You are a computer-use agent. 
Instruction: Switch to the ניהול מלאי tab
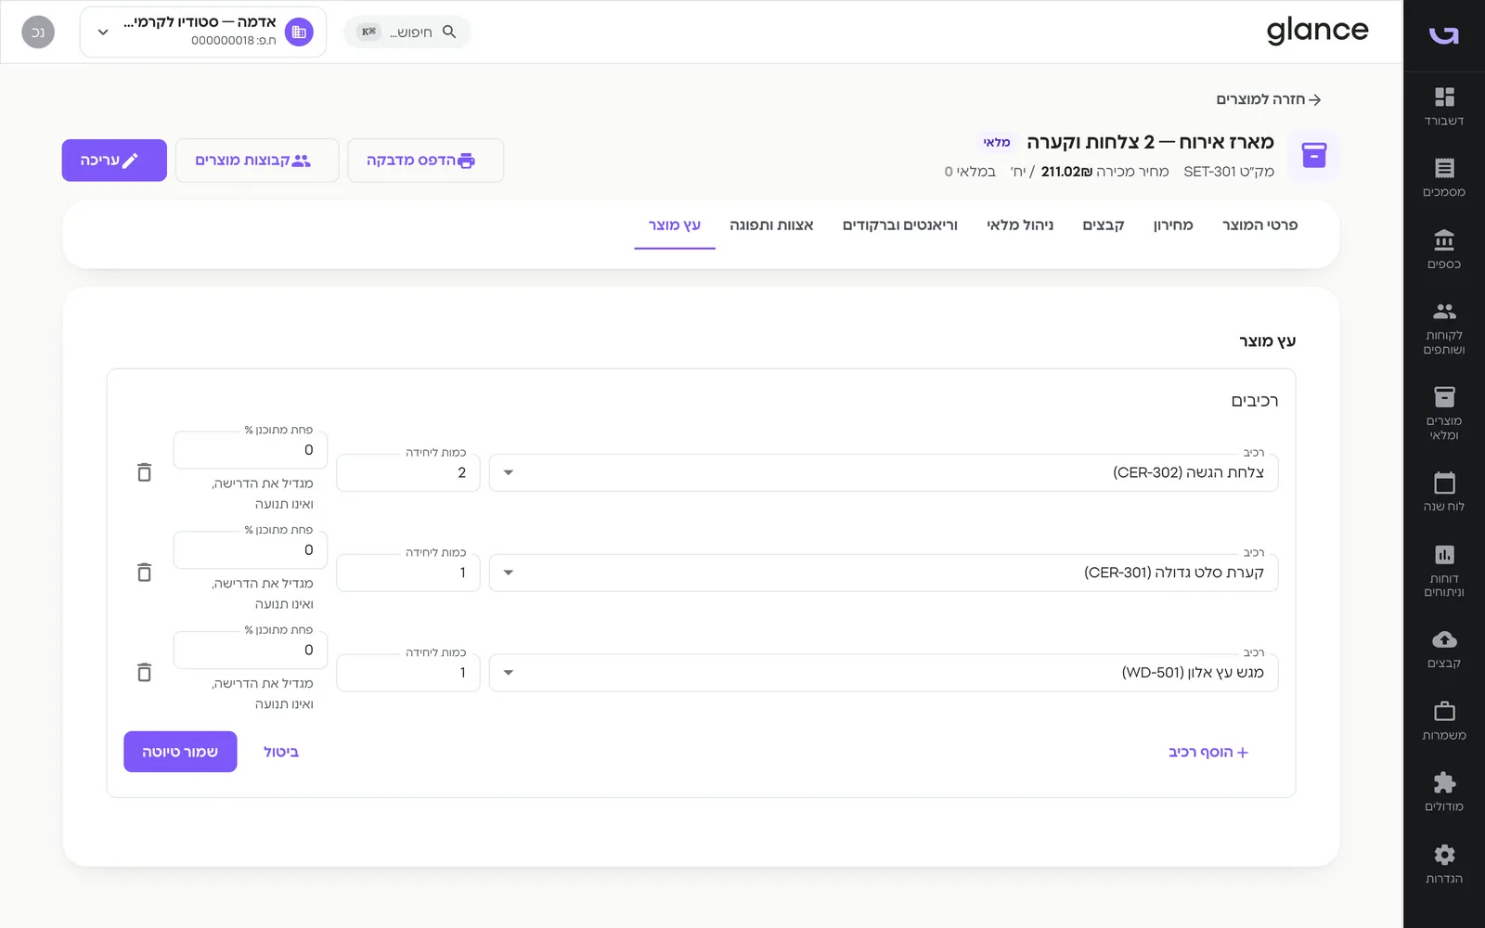[x=1020, y=226]
